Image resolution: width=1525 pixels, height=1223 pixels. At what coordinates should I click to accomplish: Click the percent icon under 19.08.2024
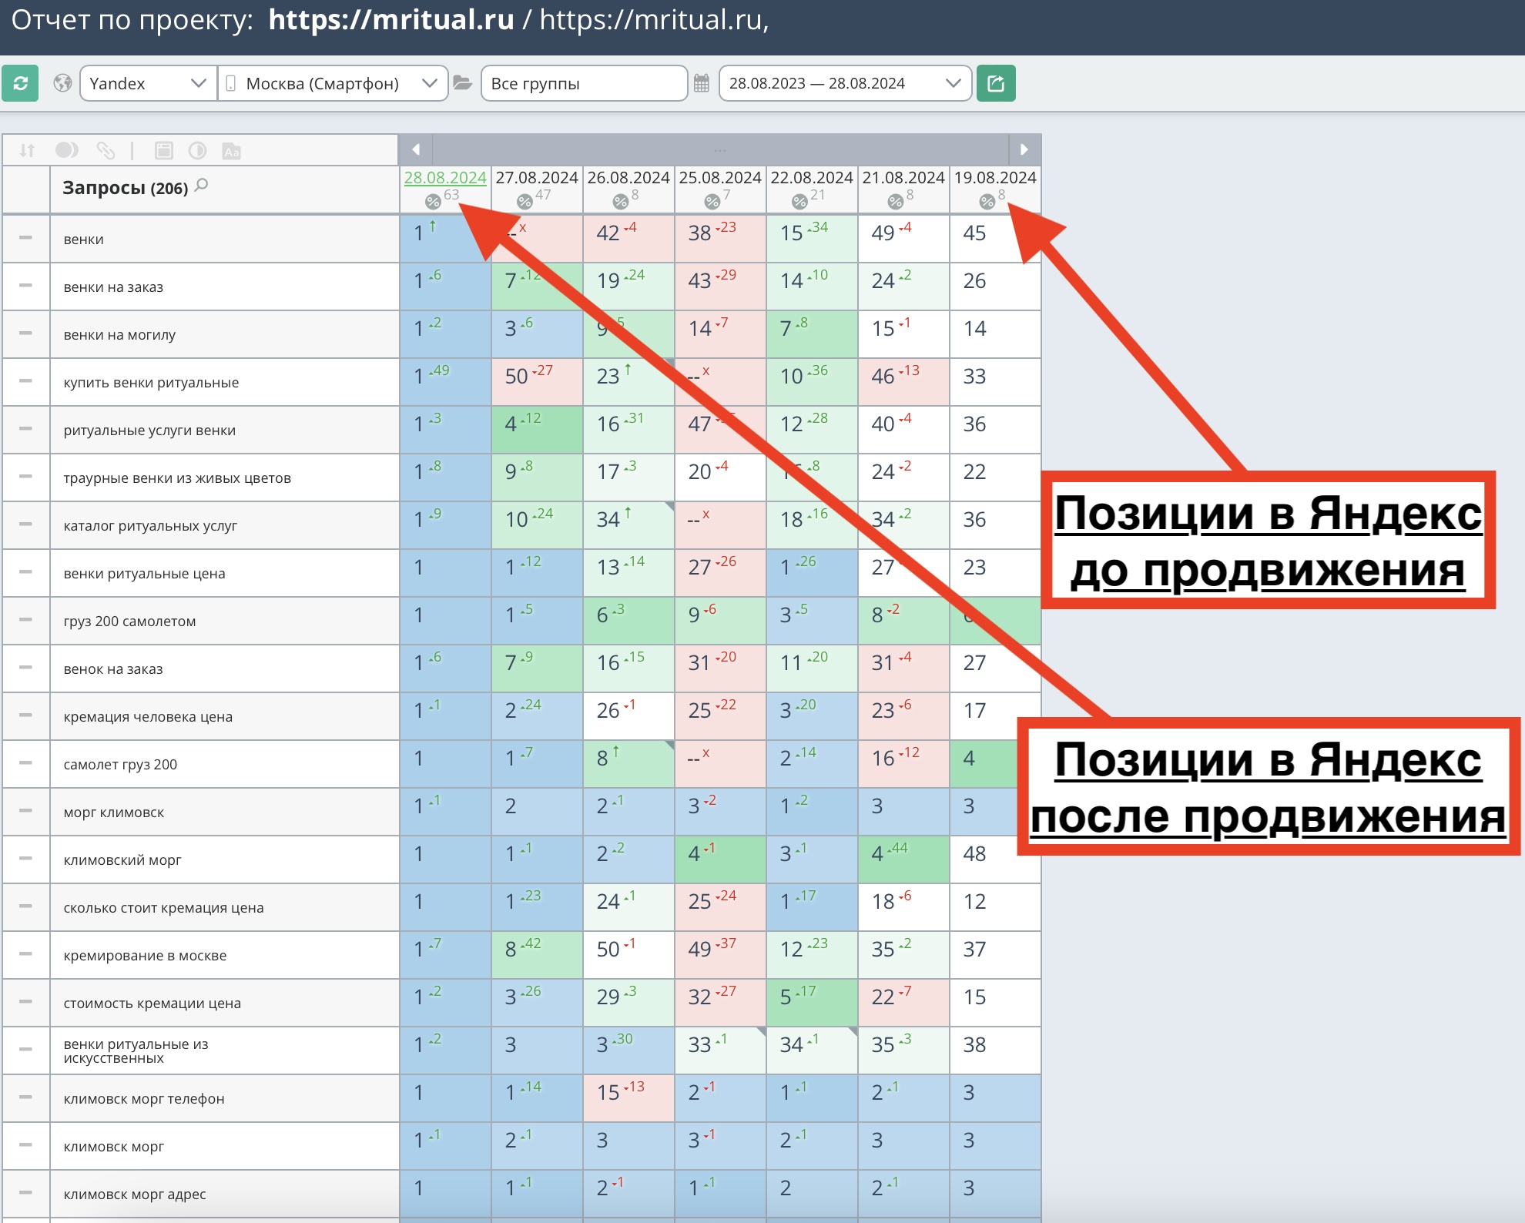pos(987,202)
